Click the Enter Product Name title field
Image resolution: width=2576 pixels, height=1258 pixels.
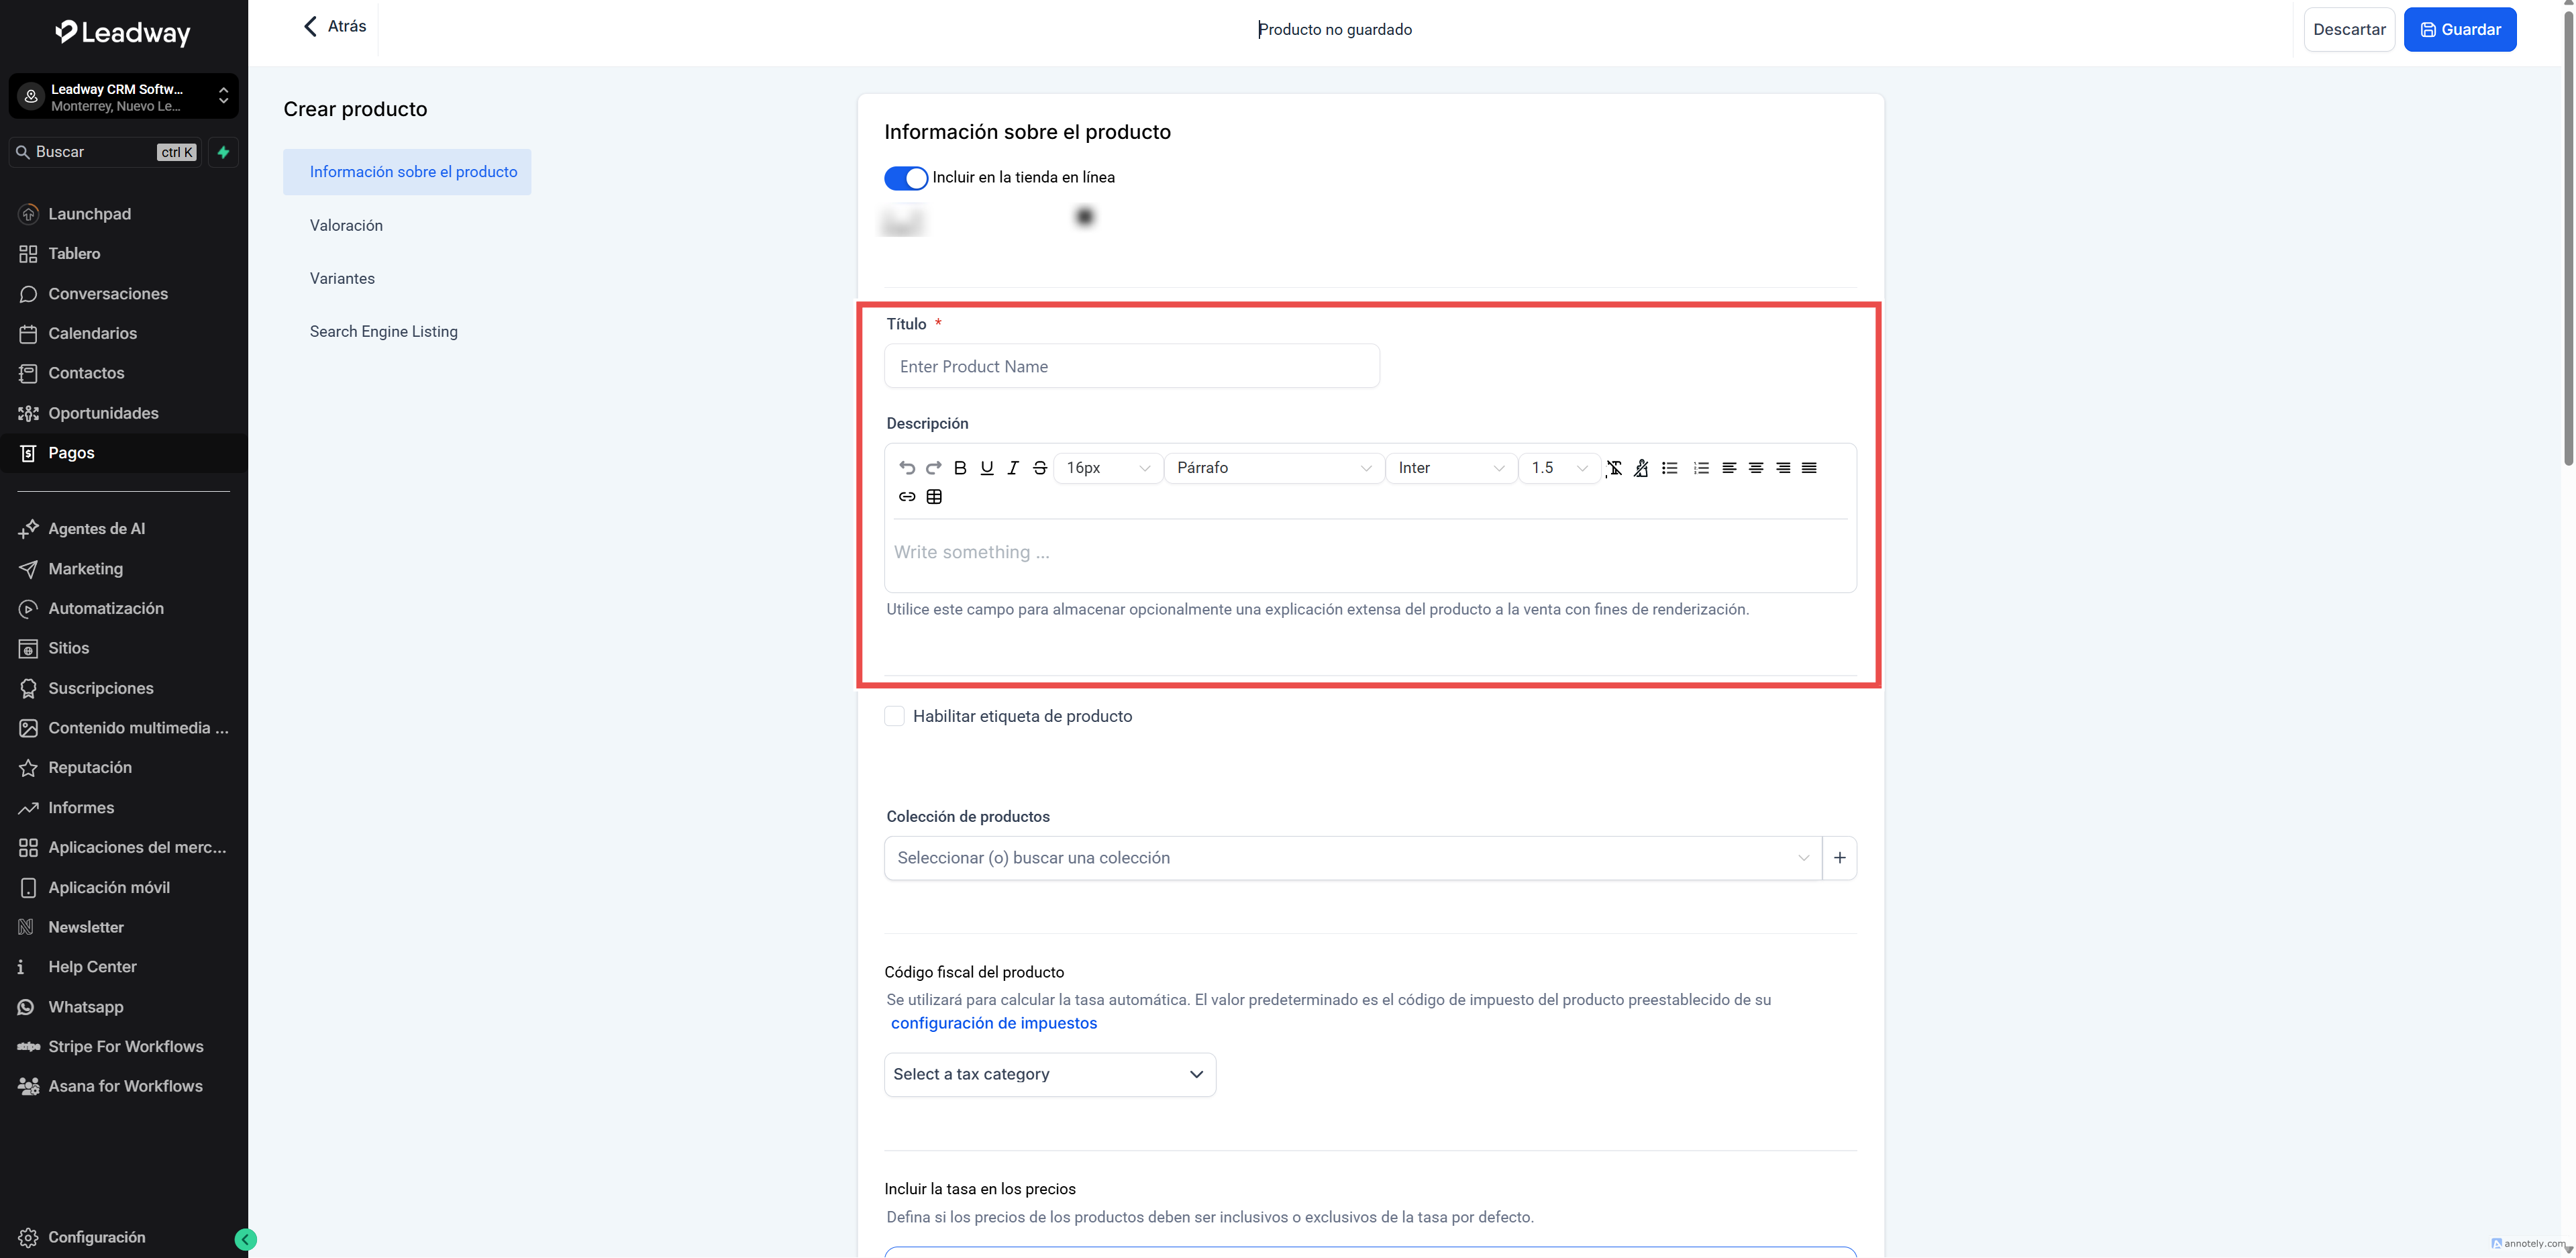tap(1131, 366)
